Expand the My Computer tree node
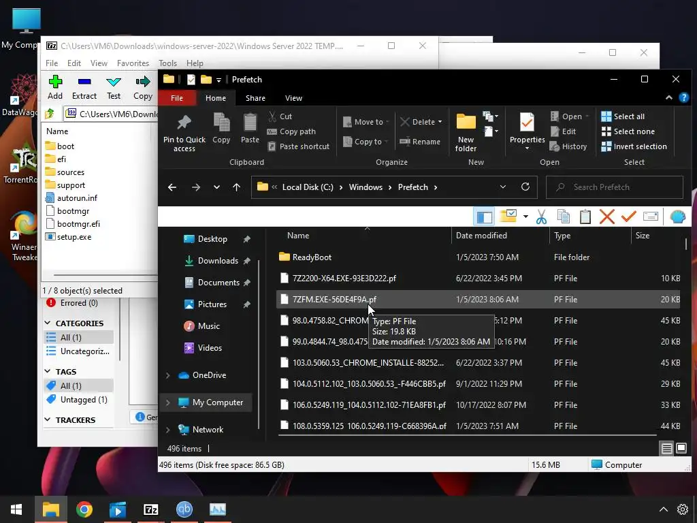The width and height of the screenshot is (697, 523). [x=167, y=402]
